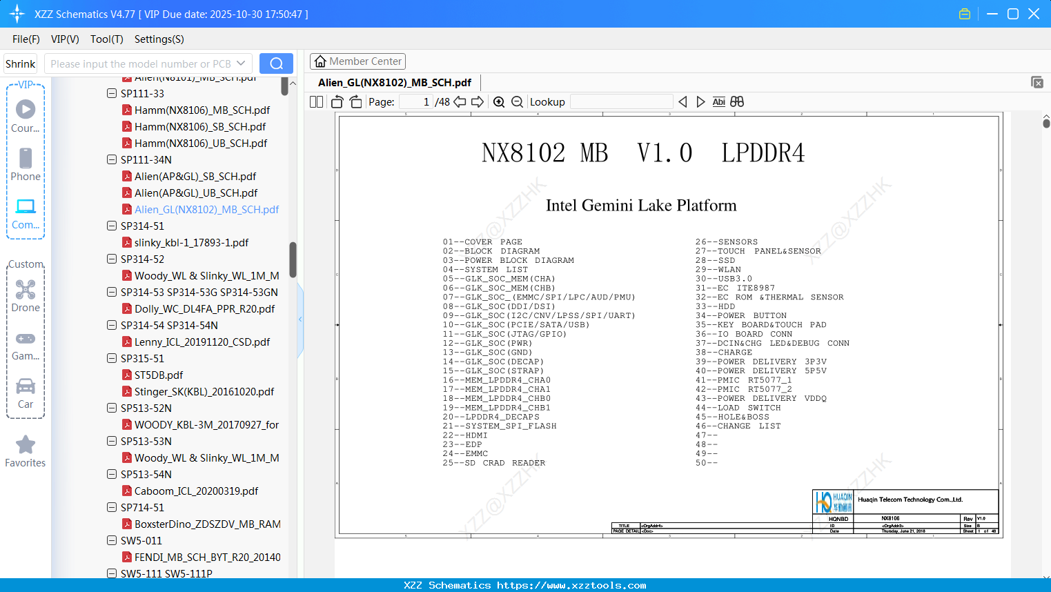
Task: Collapse the SP513-53N tree node
Action: pyautogui.click(x=112, y=441)
